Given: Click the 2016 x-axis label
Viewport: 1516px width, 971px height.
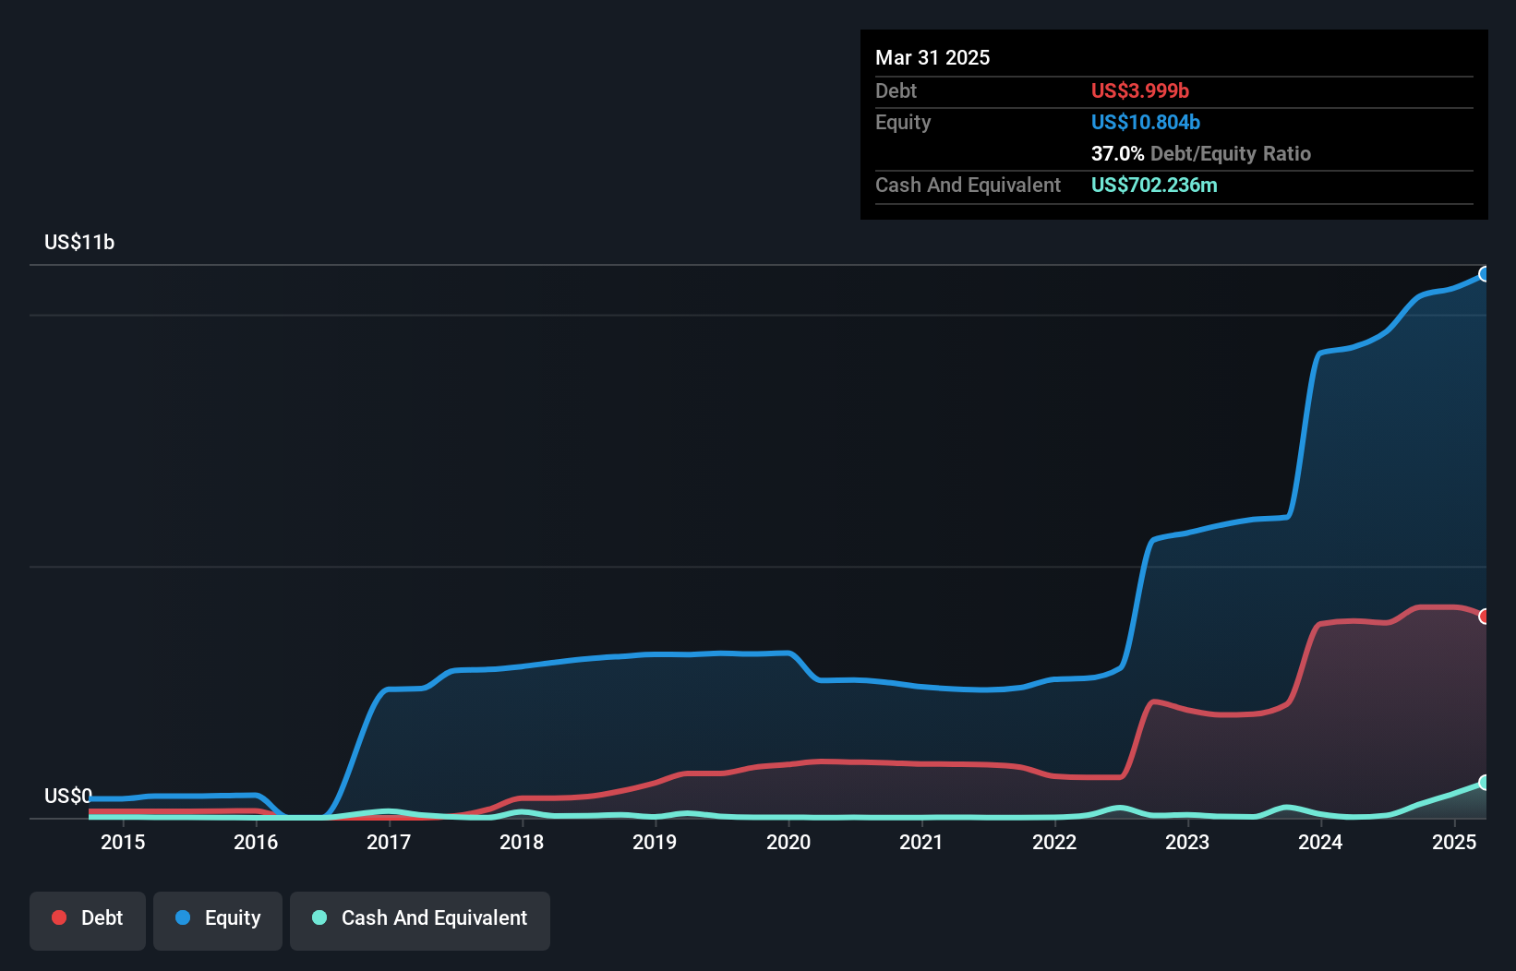Looking at the screenshot, I should click(256, 842).
